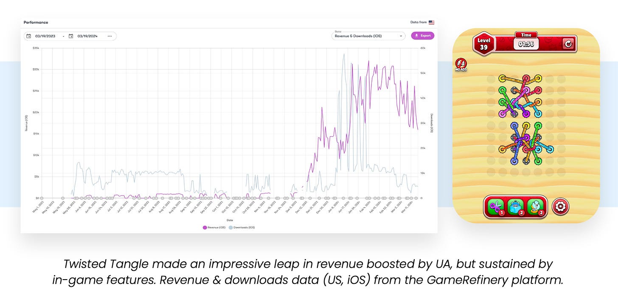Screen dimensions: 618x297
Task: Use the scissors booster
Action: tap(495, 207)
